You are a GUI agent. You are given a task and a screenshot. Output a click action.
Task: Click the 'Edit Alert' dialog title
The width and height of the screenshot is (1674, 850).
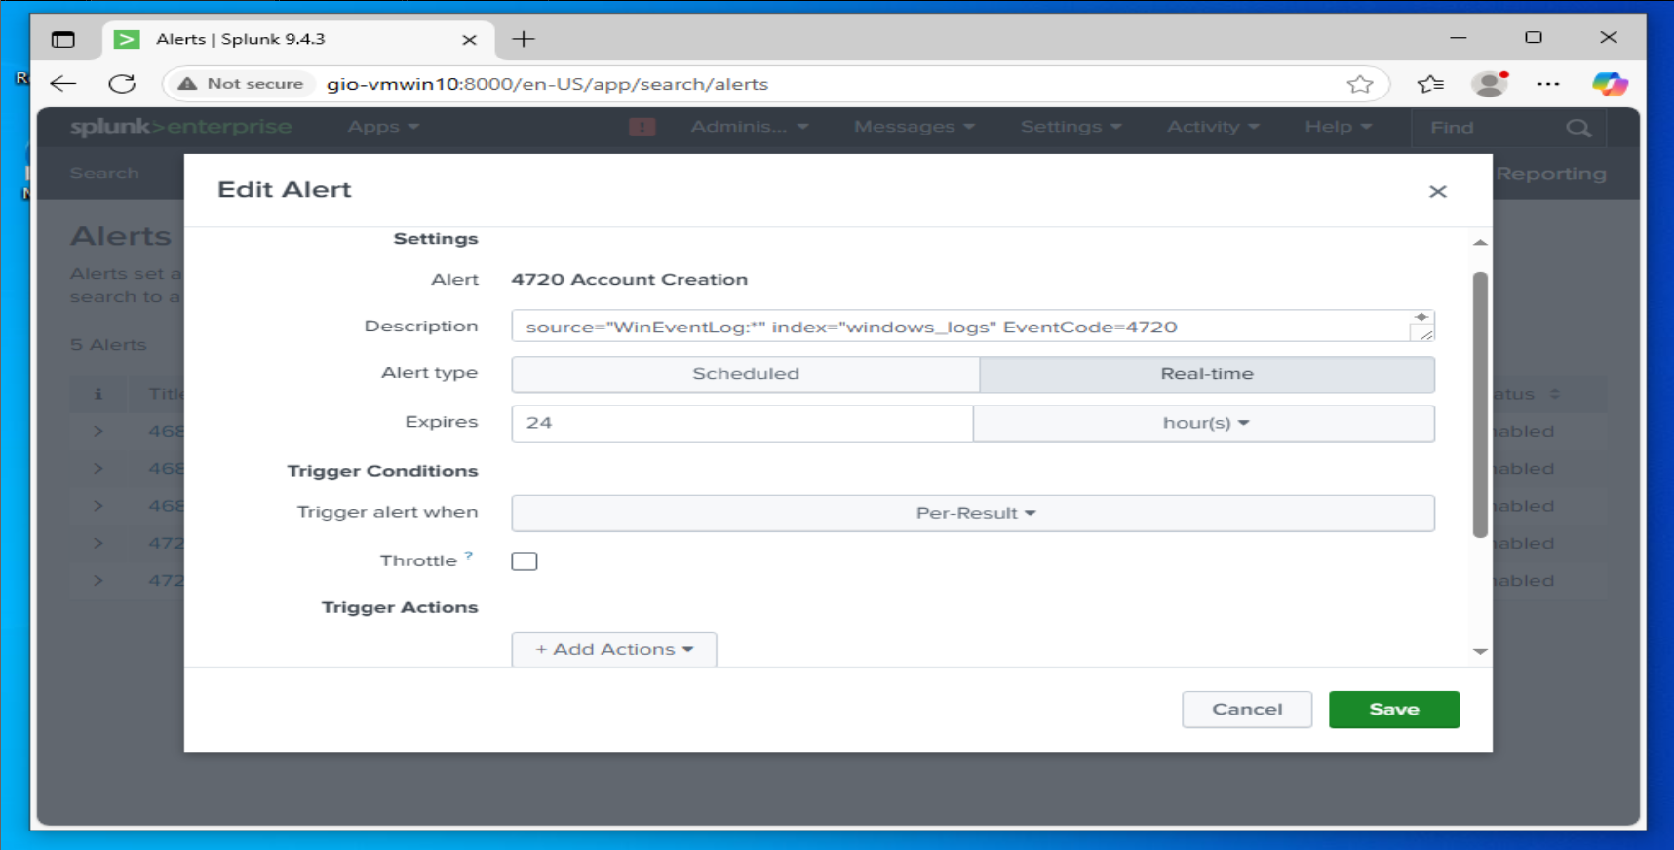pyautogui.click(x=284, y=190)
